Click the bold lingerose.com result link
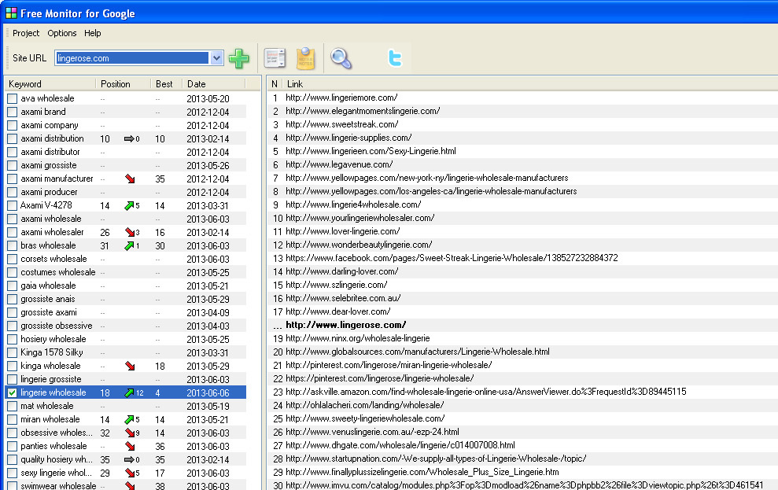778x490 pixels. click(346, 325)
